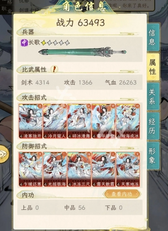168x231 pixels.
Task: Click the 查看内功 button
Action: tap(122, 194)
